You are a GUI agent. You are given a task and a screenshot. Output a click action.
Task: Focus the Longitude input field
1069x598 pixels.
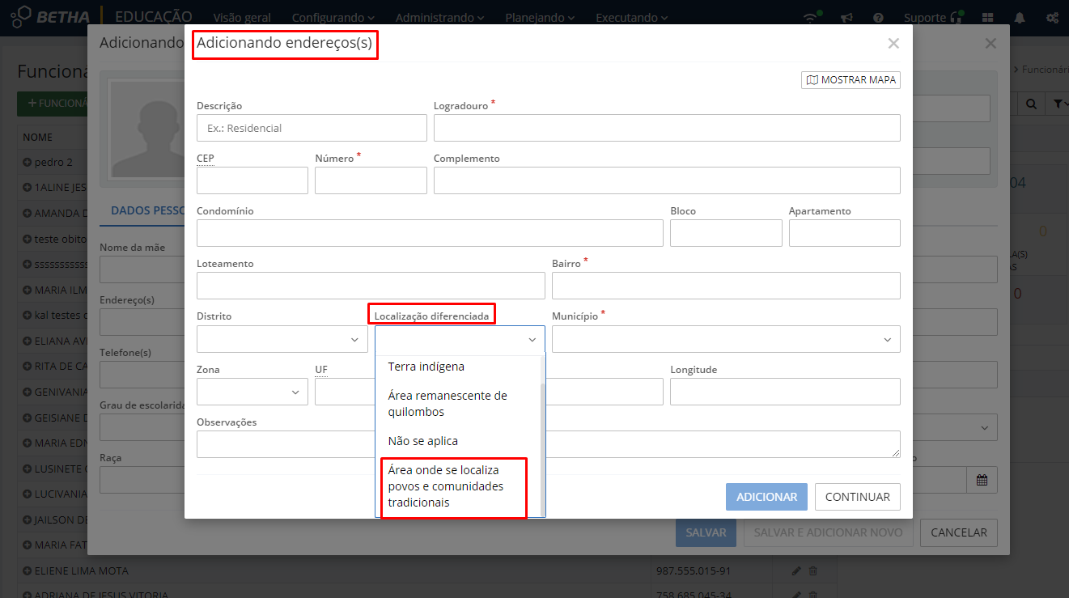(x=785, y=392)
